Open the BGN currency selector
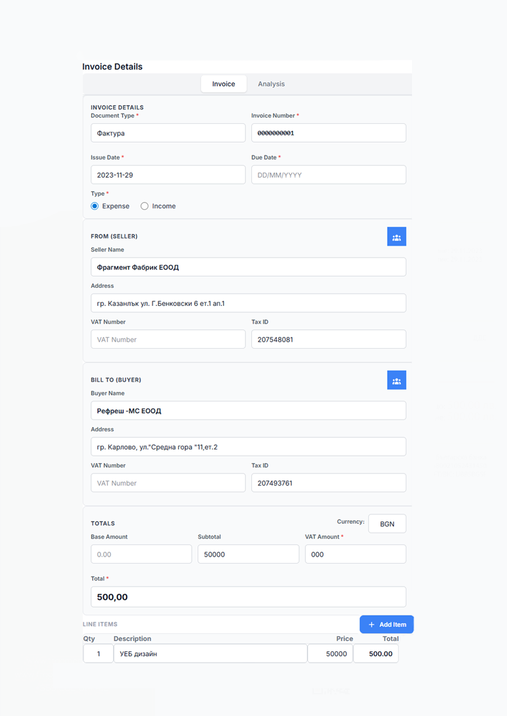The width and height of the screenshot is (507, 716). (x=387, y=524)
